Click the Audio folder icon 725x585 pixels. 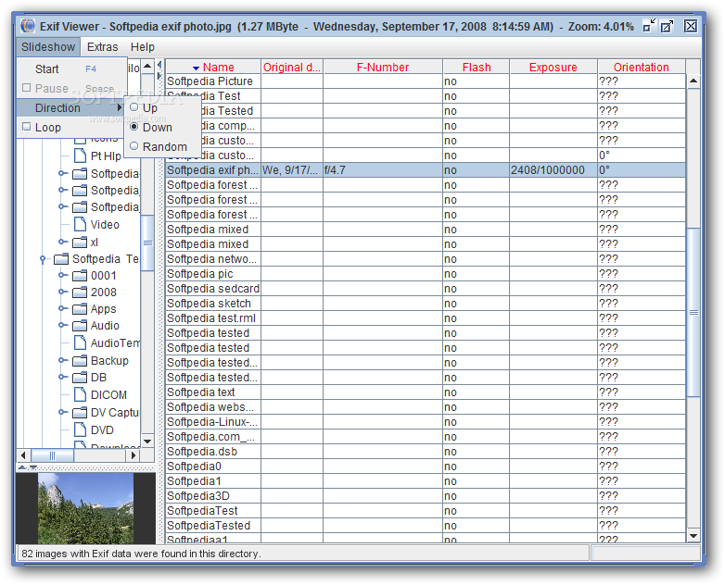pos(80,326)
